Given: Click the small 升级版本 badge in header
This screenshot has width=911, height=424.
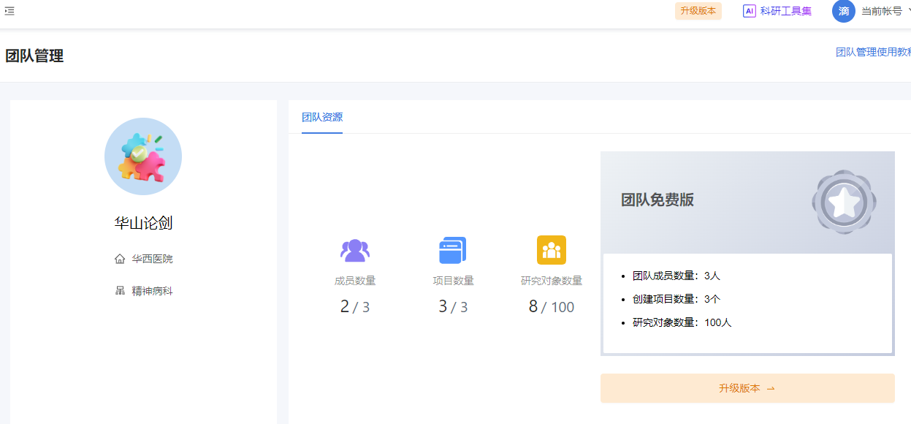Looking at the screenshot, I should click(698, 11).
